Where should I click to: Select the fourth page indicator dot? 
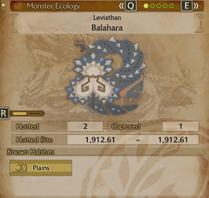point(165,6)
